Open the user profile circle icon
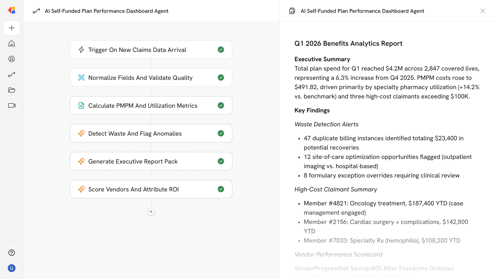 tap(12, 59)
